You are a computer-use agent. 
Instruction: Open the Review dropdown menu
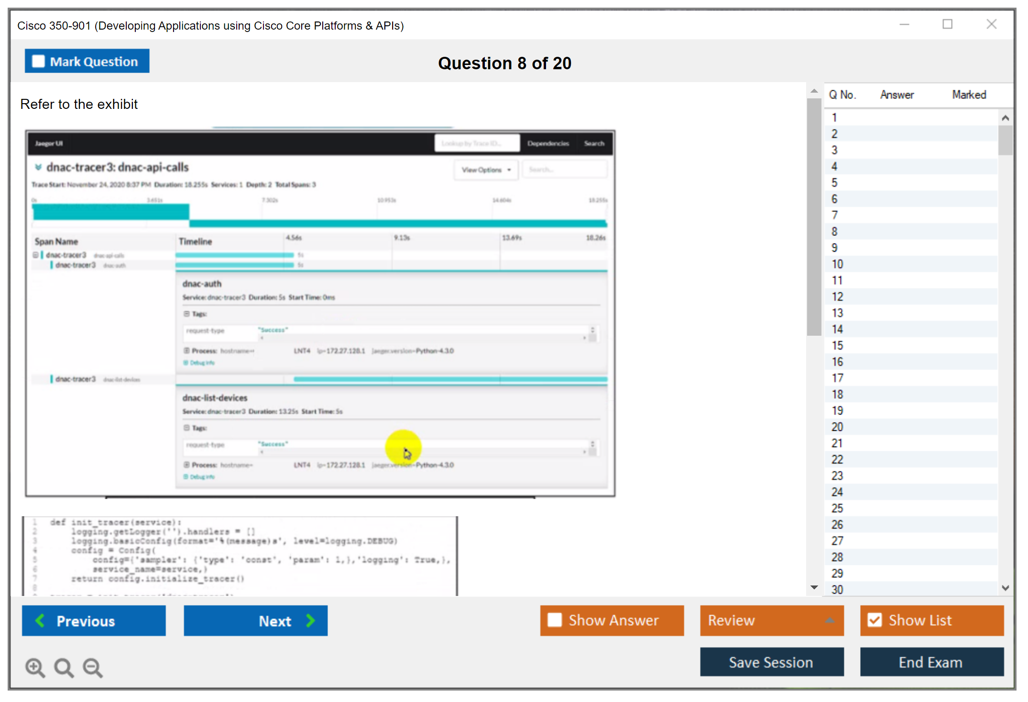(x=771, y=620)
